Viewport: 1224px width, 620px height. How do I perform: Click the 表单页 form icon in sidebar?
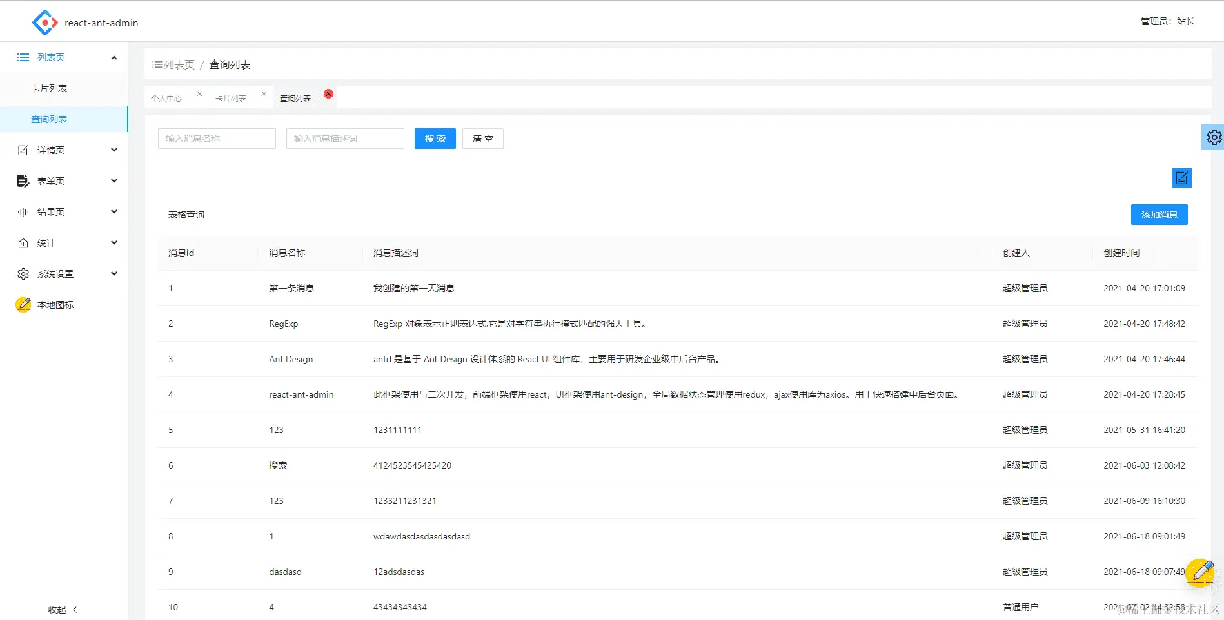(22, 180)
